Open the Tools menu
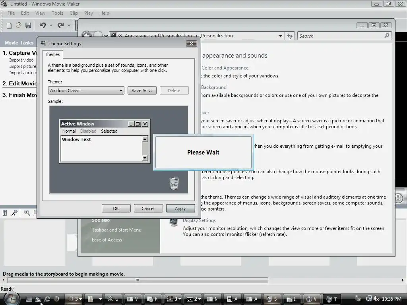This screenshot has height=305, width=407. click(57, 13)
